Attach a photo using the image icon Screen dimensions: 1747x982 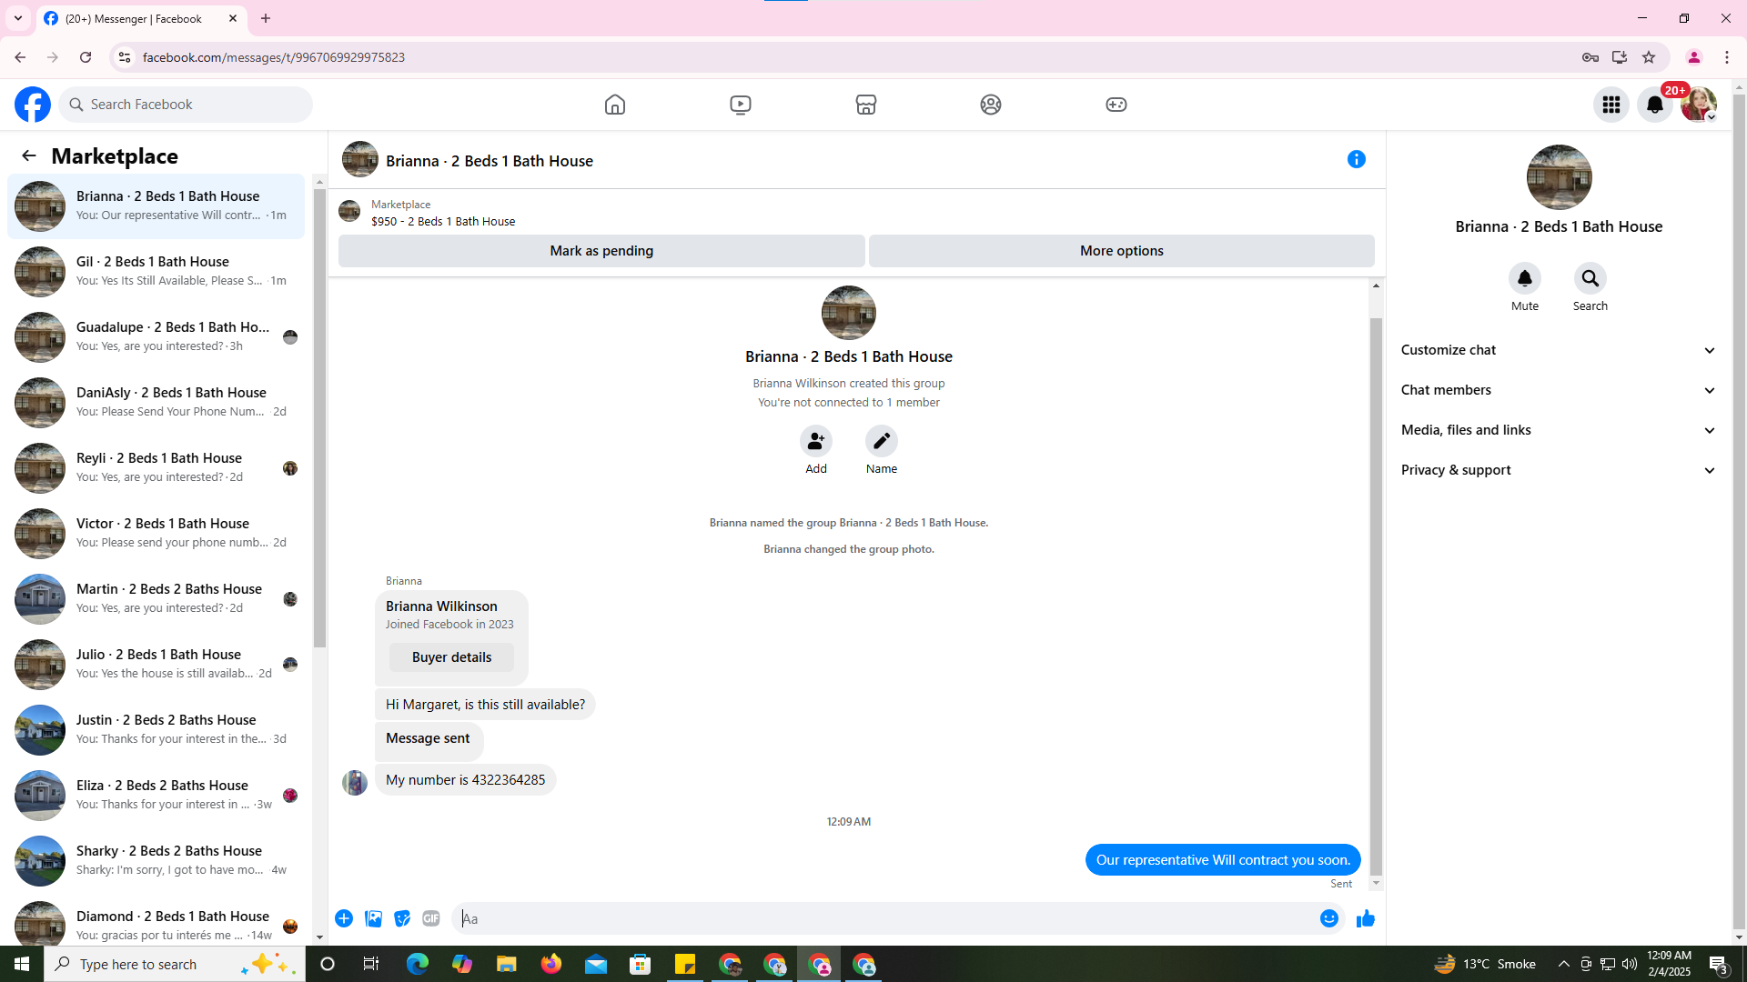point(373,919)
